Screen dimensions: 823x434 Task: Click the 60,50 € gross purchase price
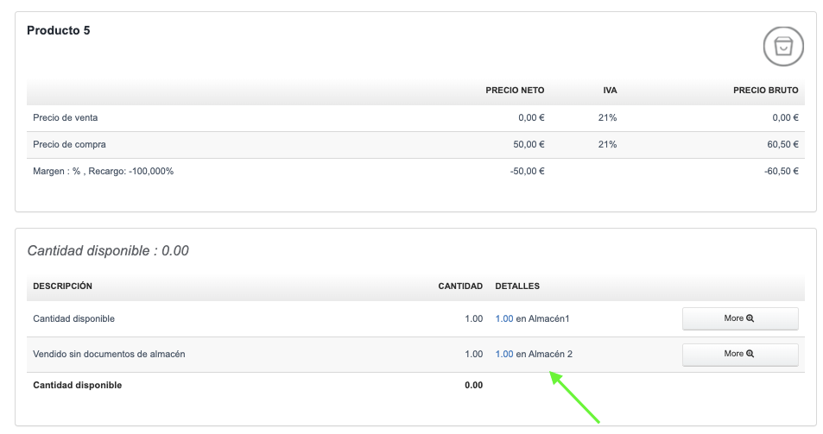click(782, 145)
